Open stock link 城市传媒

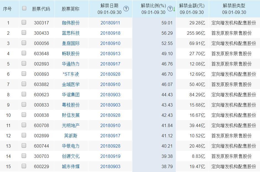(x=71, y=166)
